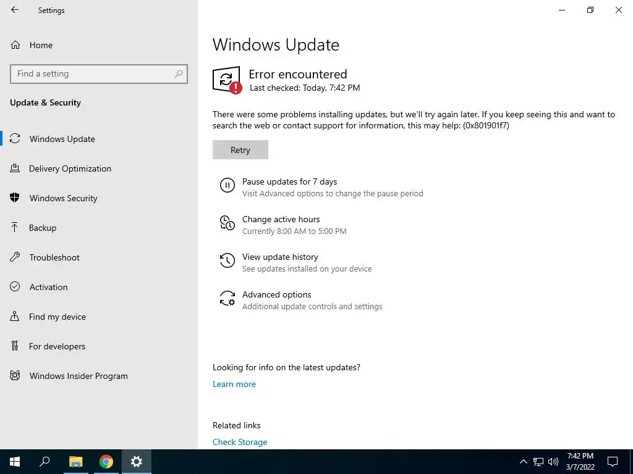Click the For developers tools icon

coord(15,346)
